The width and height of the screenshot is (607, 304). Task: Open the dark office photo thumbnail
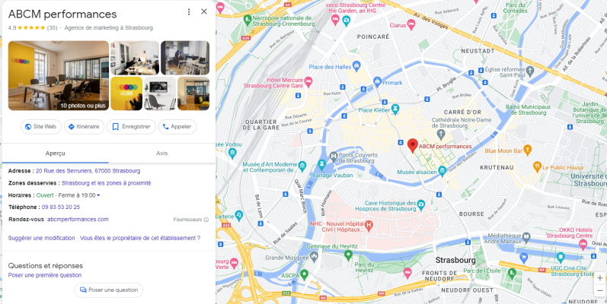(x=185, y=58)
